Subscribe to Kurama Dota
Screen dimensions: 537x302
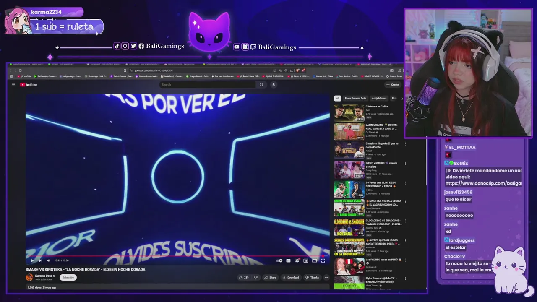click(x=68, y=277)
